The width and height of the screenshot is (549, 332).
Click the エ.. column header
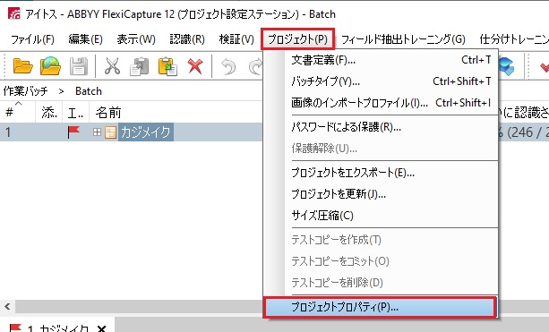coord(75,112)
